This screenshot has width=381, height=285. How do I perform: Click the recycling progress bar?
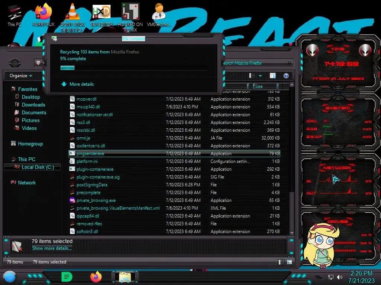(134, 68)
